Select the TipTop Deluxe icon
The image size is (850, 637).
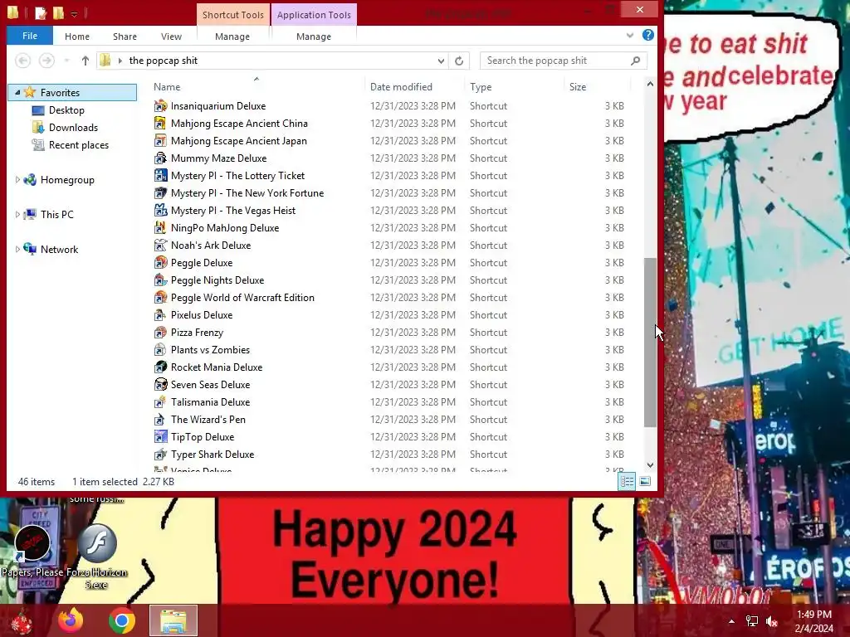[160, 436]
